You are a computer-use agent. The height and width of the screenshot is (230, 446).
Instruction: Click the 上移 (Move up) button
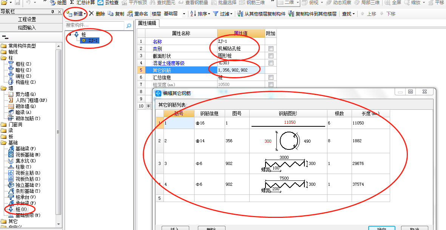tap(368, 14)
